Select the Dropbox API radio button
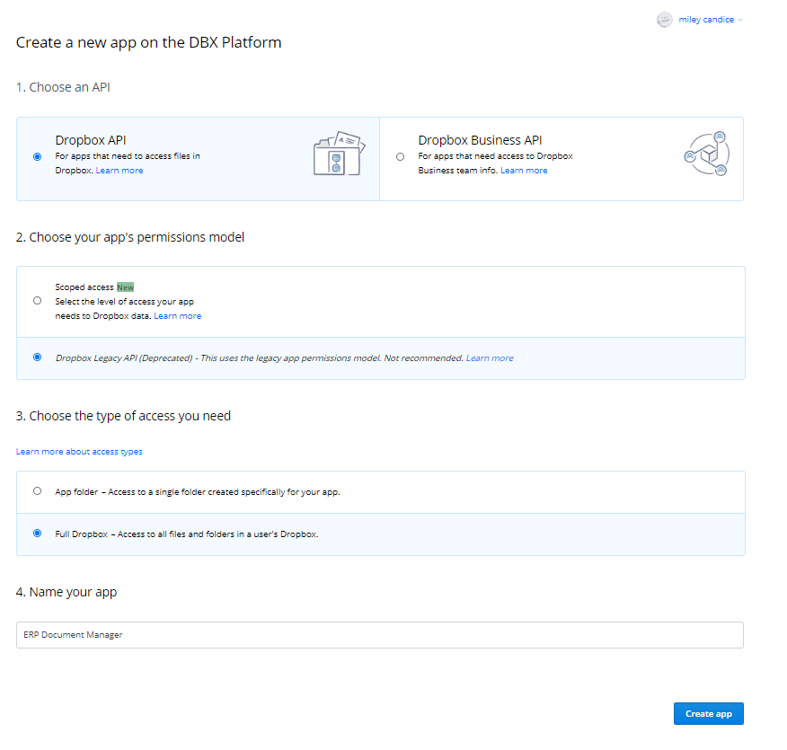The height and width of the screenshot is (750, 787). [37, 156]
